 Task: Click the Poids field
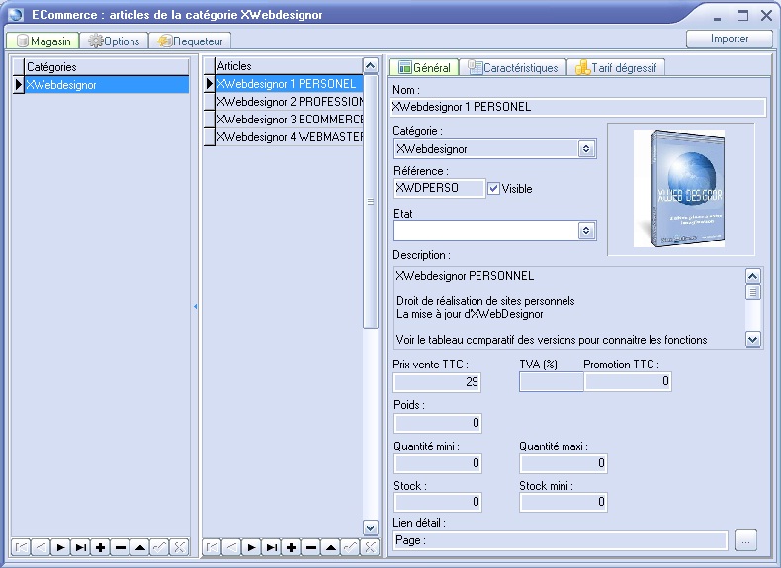click(438, 423)
